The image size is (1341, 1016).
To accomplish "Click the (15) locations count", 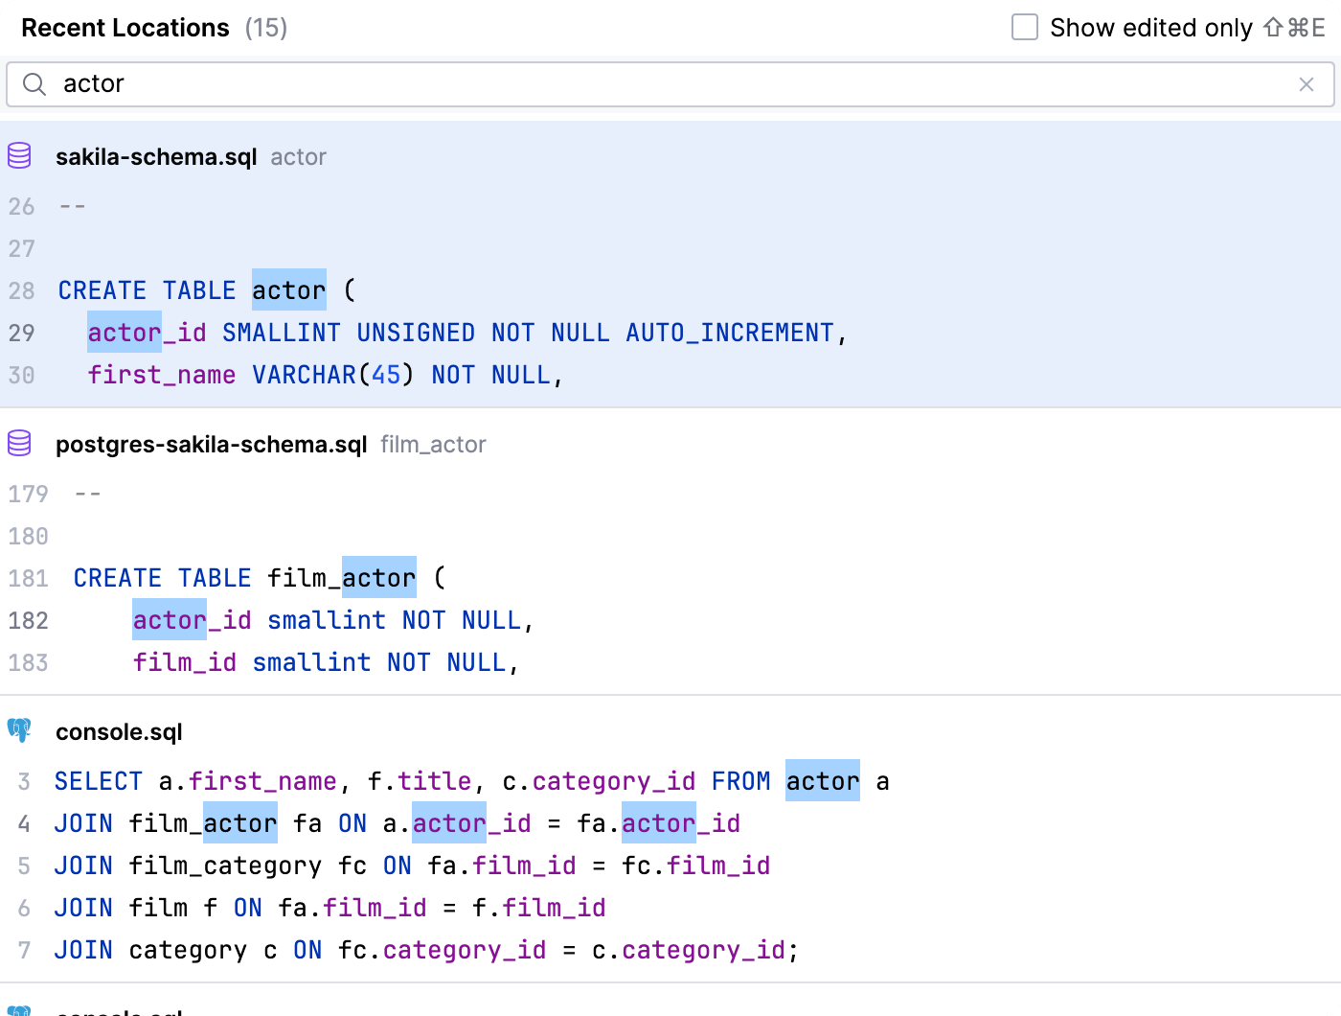I will coord(266,28).
